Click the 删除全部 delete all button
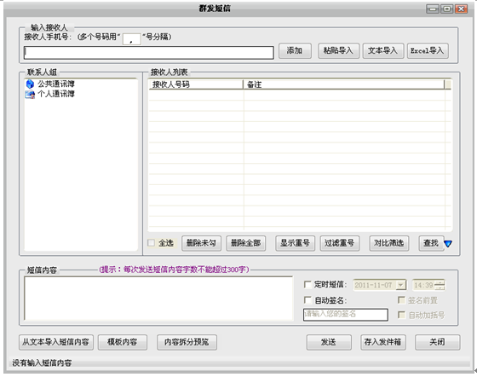The height and width of the screenshot is (377, 477). click(x=246, y=243)
